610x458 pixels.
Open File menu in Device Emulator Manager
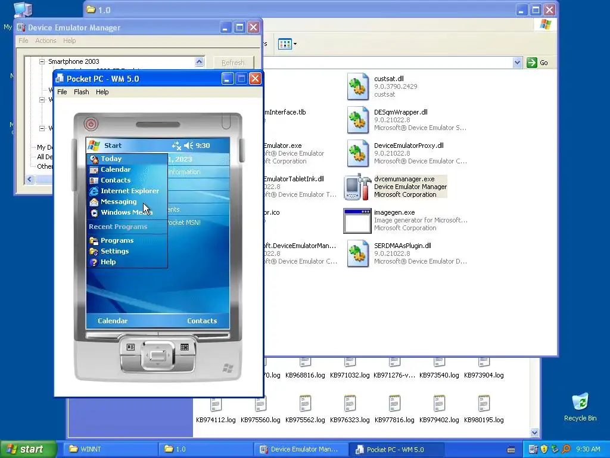click(23, 41)
